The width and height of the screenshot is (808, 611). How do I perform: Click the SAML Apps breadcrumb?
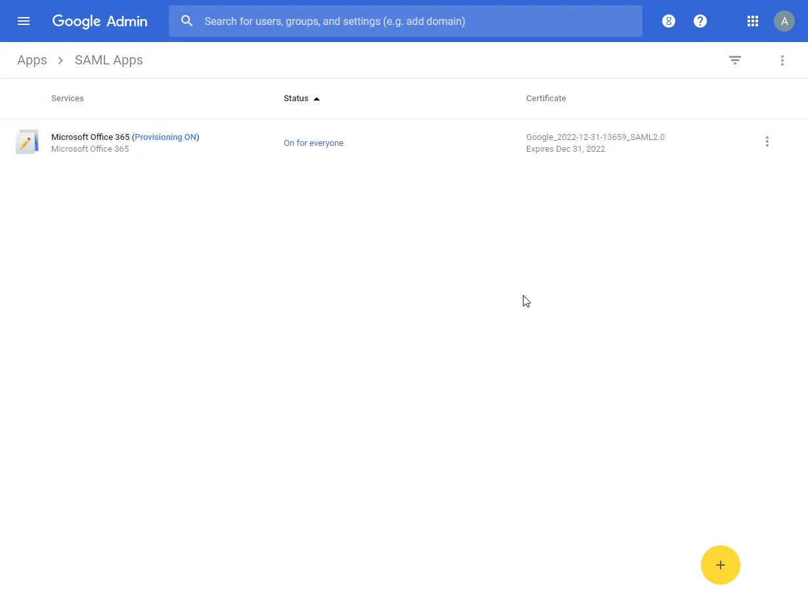(x=109, y=60)
